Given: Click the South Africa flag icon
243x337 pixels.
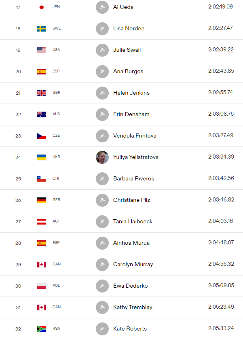Looking at the screenshot, I should (x=42, y=329).
